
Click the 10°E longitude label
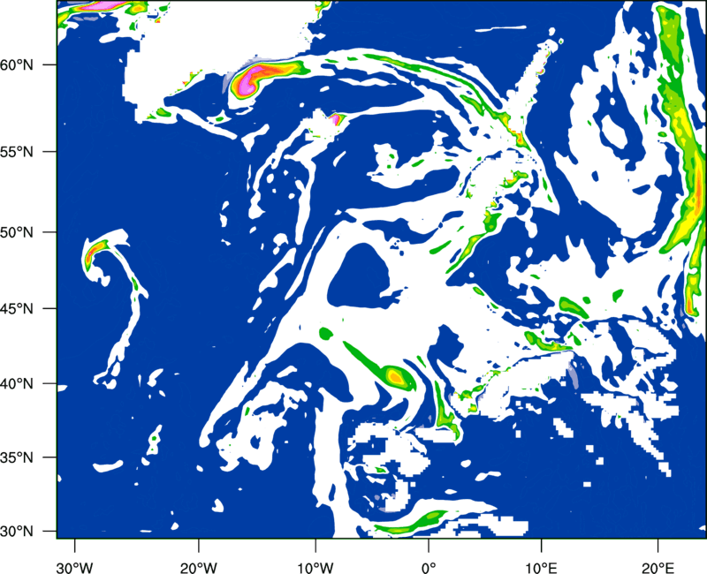point(541,568)
